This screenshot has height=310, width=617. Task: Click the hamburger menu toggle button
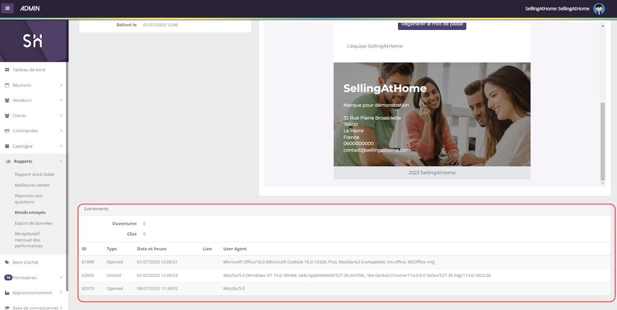point(7,8)
